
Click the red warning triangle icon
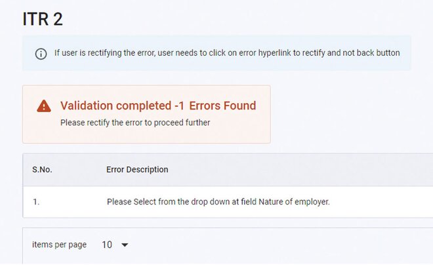44,106
